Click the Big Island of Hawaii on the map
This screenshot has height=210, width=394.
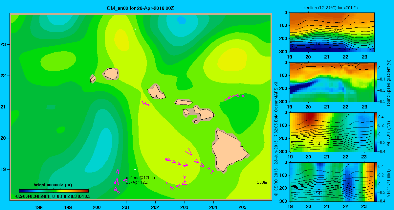click(x=229, y=151)
